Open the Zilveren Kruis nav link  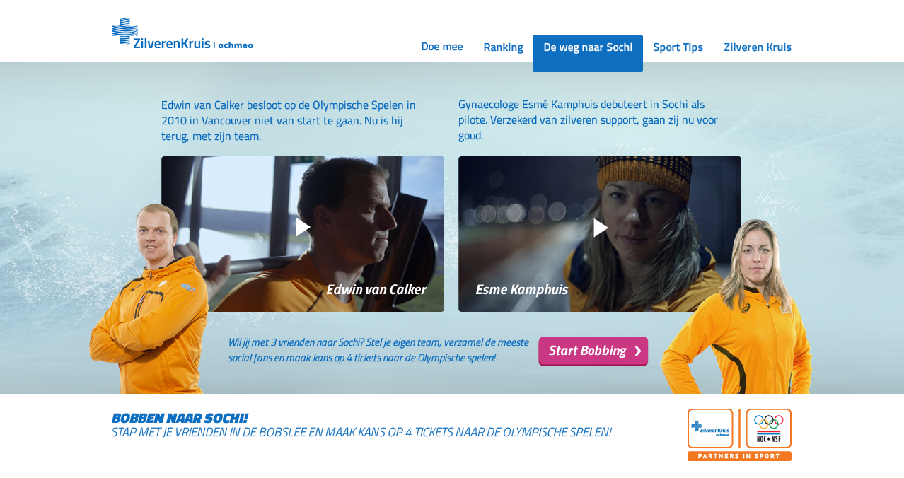[x=758, y=47]
